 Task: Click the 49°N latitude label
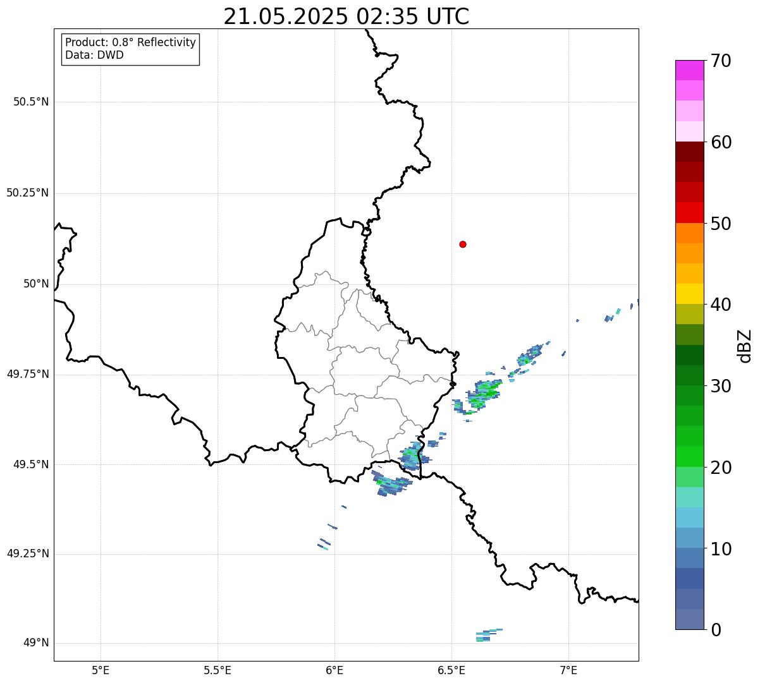click(x=36, y=643)
